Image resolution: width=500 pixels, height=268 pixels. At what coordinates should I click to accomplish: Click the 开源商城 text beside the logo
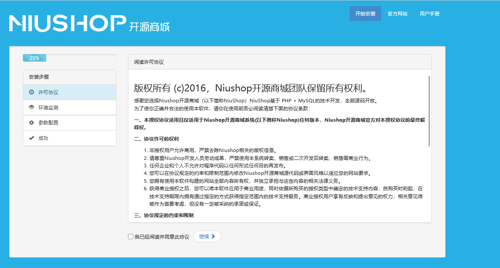149,27
